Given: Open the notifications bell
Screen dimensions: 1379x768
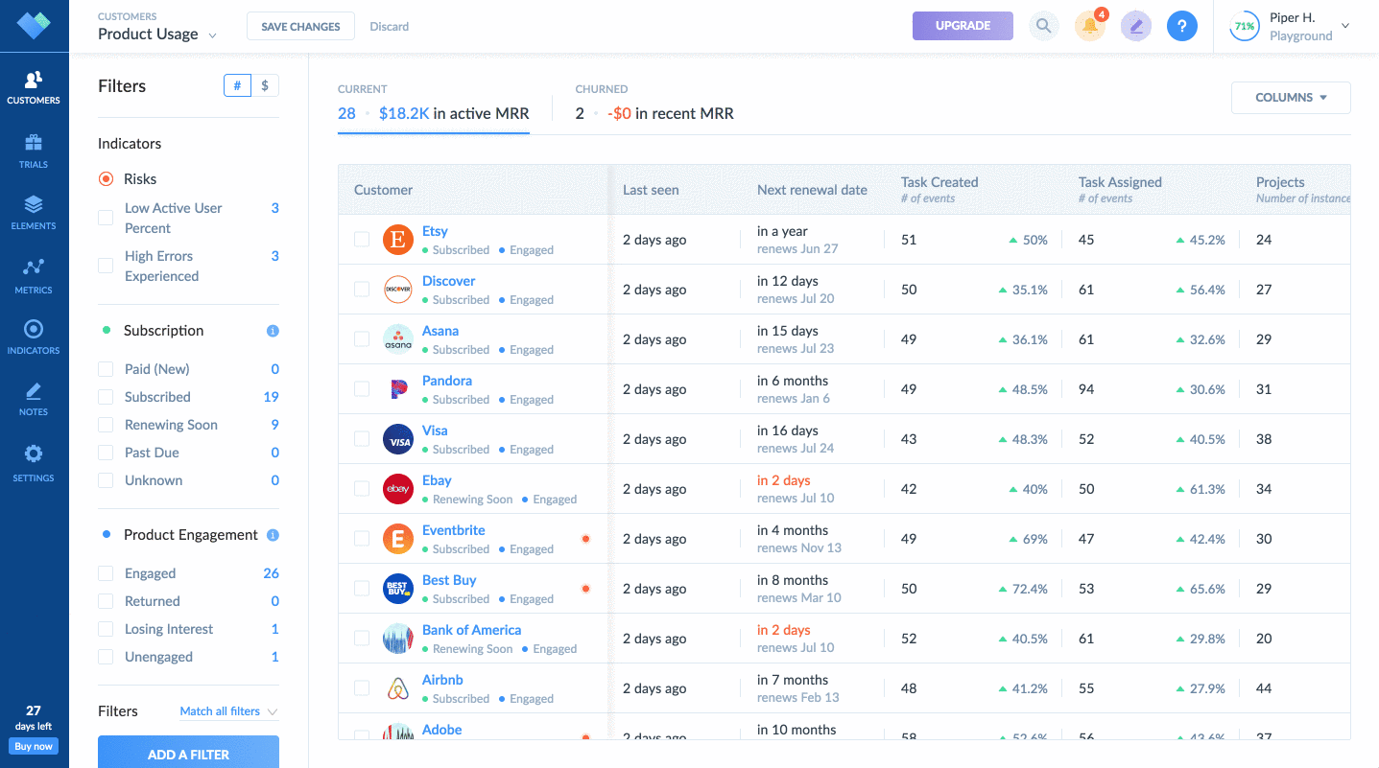Looking at the screenshot, I should tap(1090, 27).
